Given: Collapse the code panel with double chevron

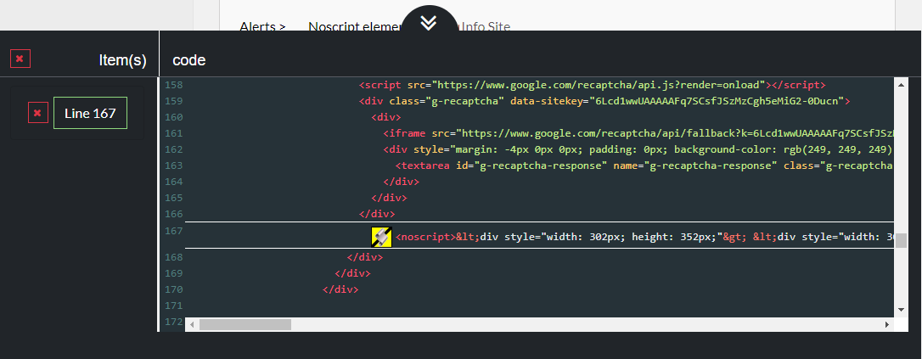Looking at the screenshot, I should click(x=429, y=23).
